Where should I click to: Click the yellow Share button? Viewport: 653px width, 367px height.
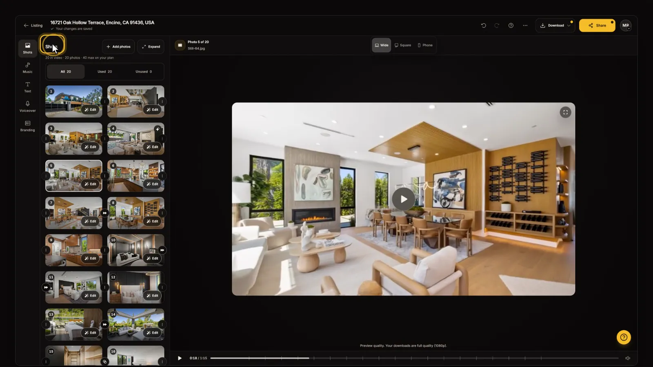click(x=597, y=25)
